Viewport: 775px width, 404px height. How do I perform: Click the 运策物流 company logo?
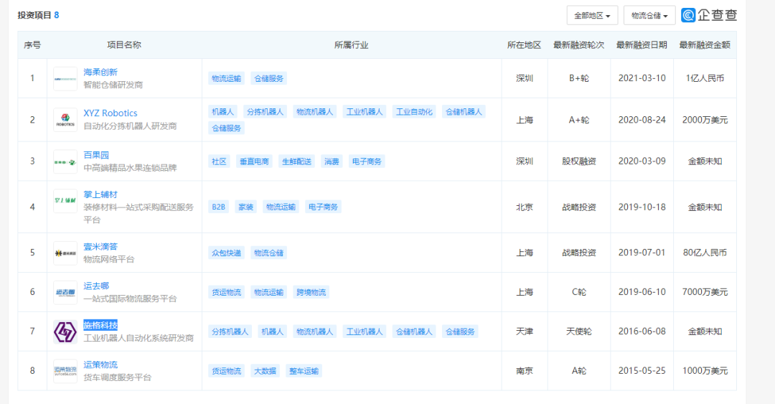click(65, 371)
